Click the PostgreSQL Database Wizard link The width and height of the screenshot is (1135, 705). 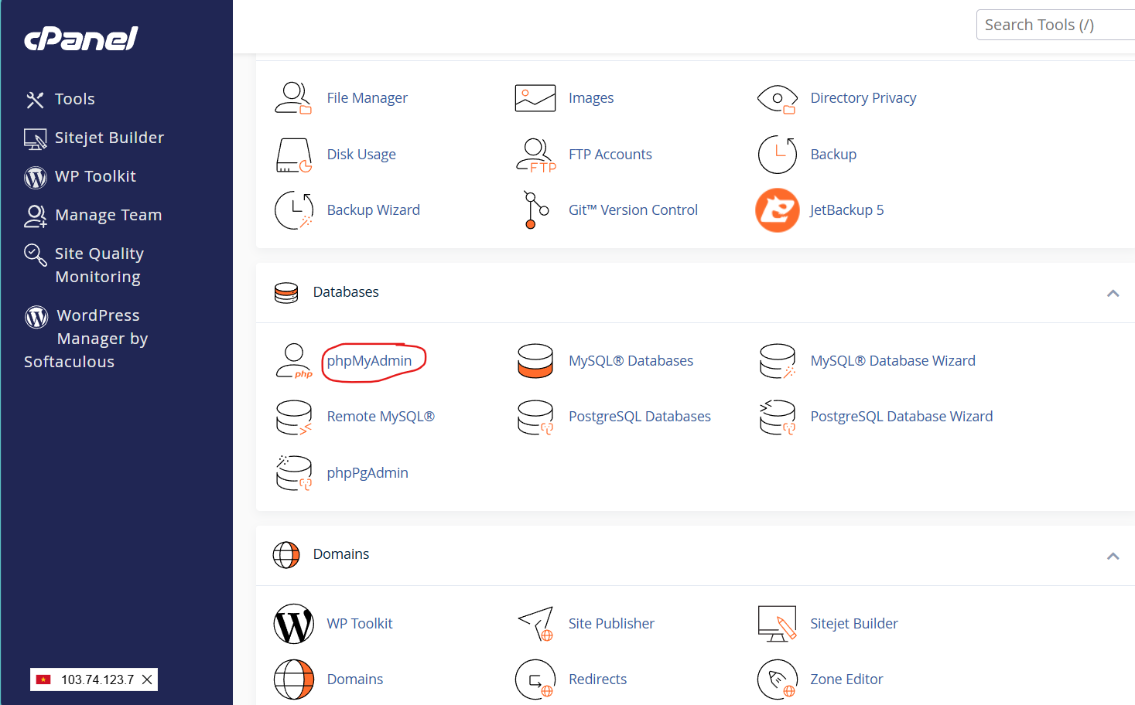click(901, 417)
